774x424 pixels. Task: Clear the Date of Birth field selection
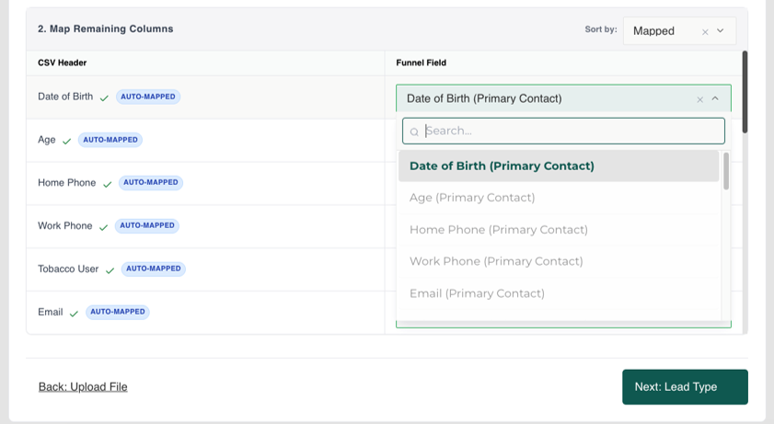pyautogui.click(x=699, y=99)
